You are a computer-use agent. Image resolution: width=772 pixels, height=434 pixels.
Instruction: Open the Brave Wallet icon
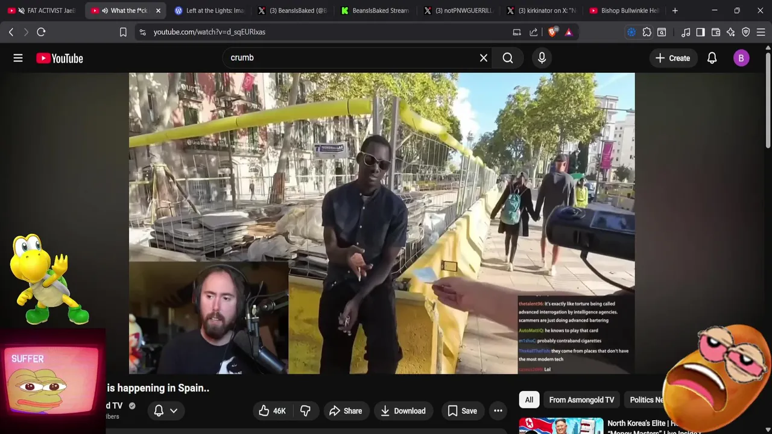716,32
